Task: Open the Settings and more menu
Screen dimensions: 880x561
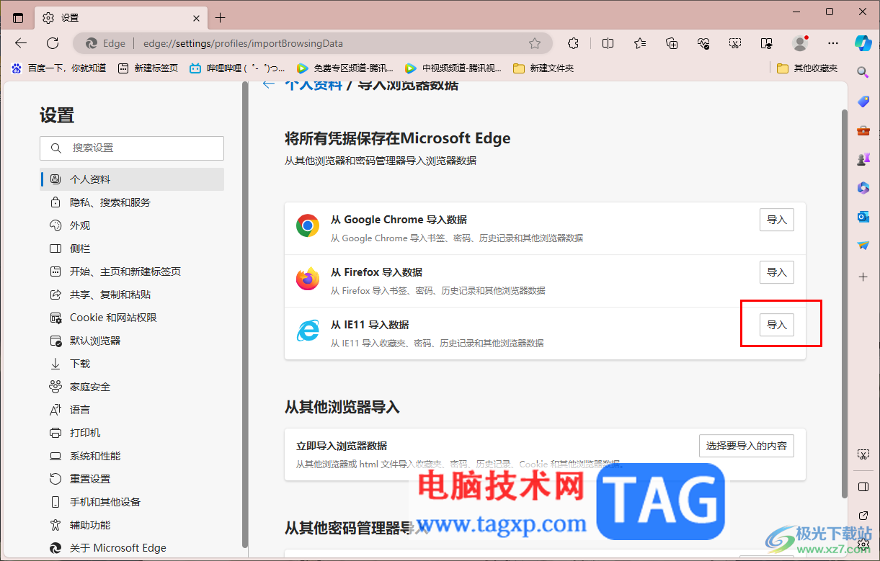Action: point(832,43)
